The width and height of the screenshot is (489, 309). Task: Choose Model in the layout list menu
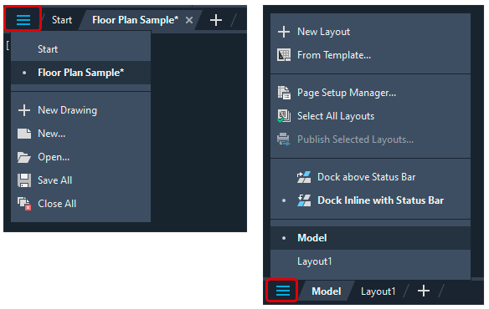pos(370,238)
